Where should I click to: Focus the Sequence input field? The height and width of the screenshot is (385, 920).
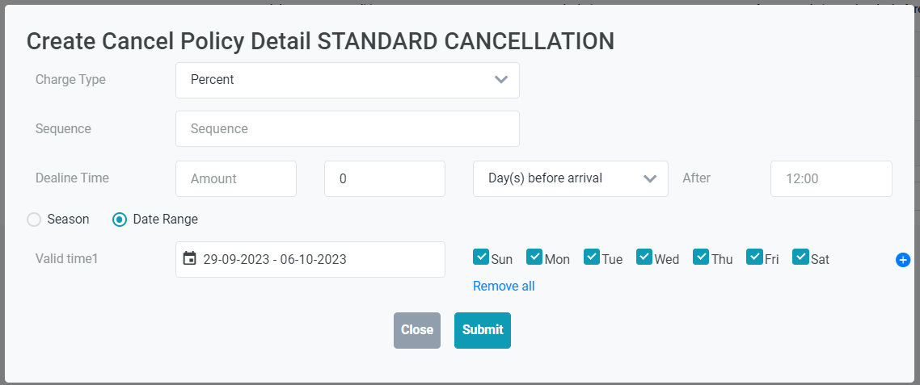pyautogui.click(x=347, y=129)
